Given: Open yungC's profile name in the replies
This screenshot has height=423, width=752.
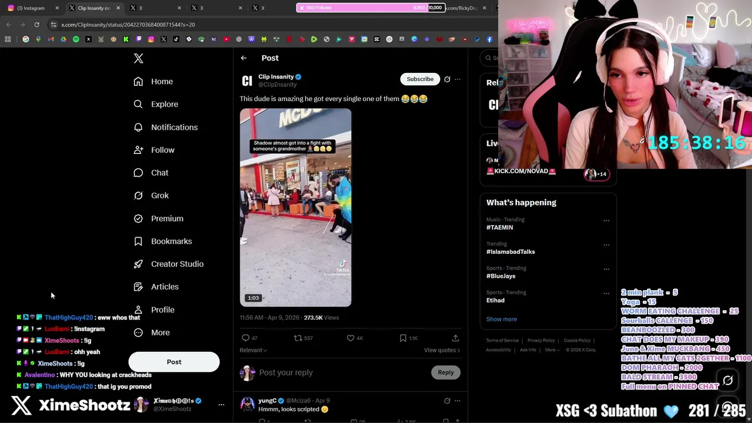Looking at the screenshot, I should pos(267,401).
